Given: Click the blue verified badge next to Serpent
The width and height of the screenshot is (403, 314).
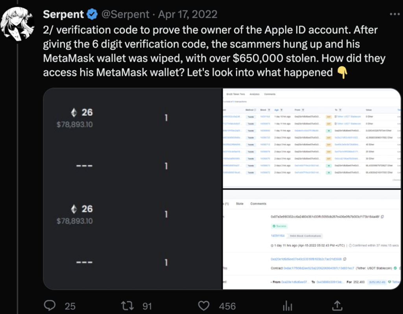Looking at the screenshot, I should pos(92,15).
